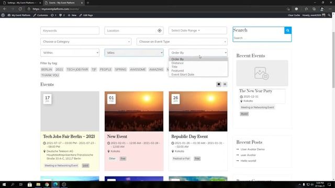The height and width of the screenshot is (188, 335).
Task: Filter by SPRING tag
Action: 120,69
